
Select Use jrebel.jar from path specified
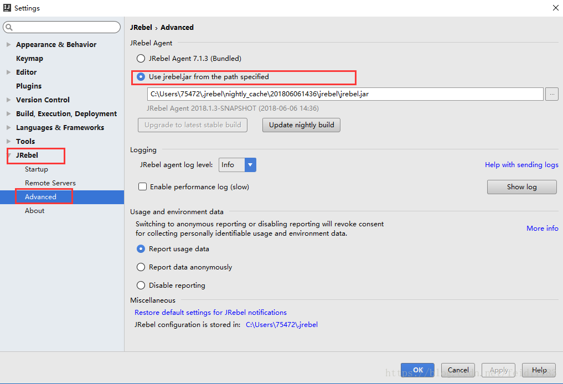(x=141, y=77)
